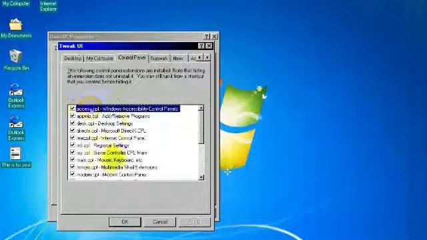Uncheck access.cpl Windows Accessibility Control Panels
The height and width of the screenshot is (240, 427).
coord(73,108)
